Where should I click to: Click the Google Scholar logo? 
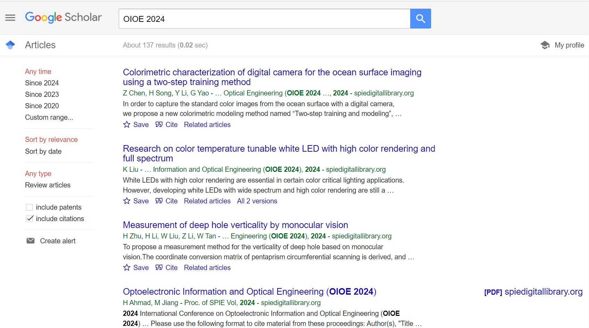pyautogui.click(x=63, y=17)
